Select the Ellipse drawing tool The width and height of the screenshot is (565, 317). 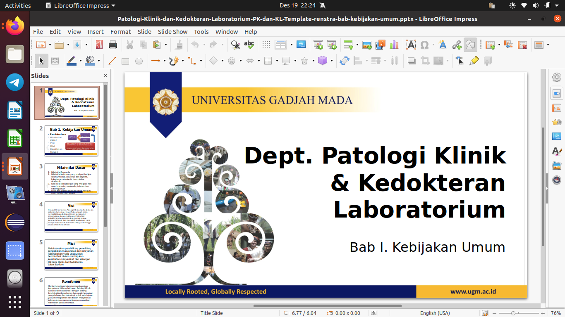click(x=139, y=61)
